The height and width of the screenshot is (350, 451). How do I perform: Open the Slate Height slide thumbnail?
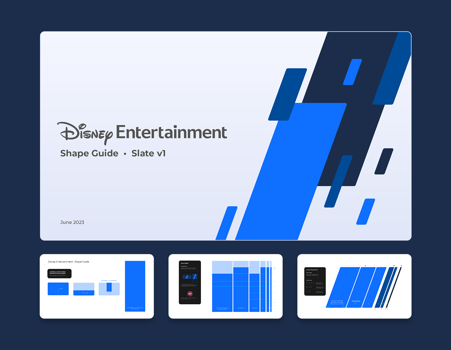point(225,286)
